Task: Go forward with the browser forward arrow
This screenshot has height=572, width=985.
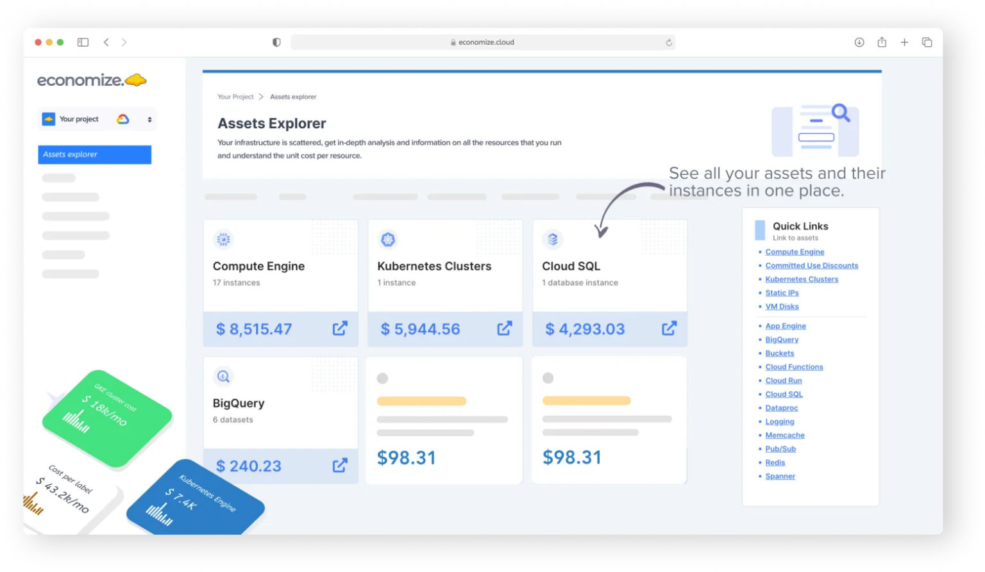Action: pos(124,42)
